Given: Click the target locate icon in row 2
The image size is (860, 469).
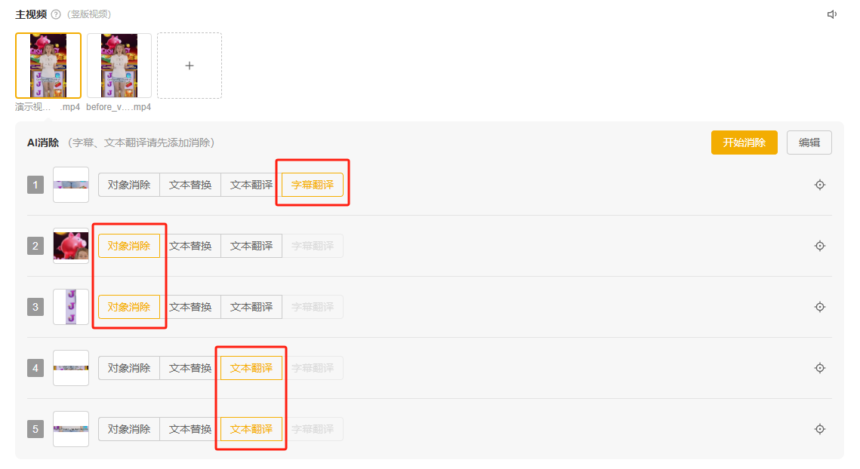Looking at the screenshot, I should coord(820,246).
